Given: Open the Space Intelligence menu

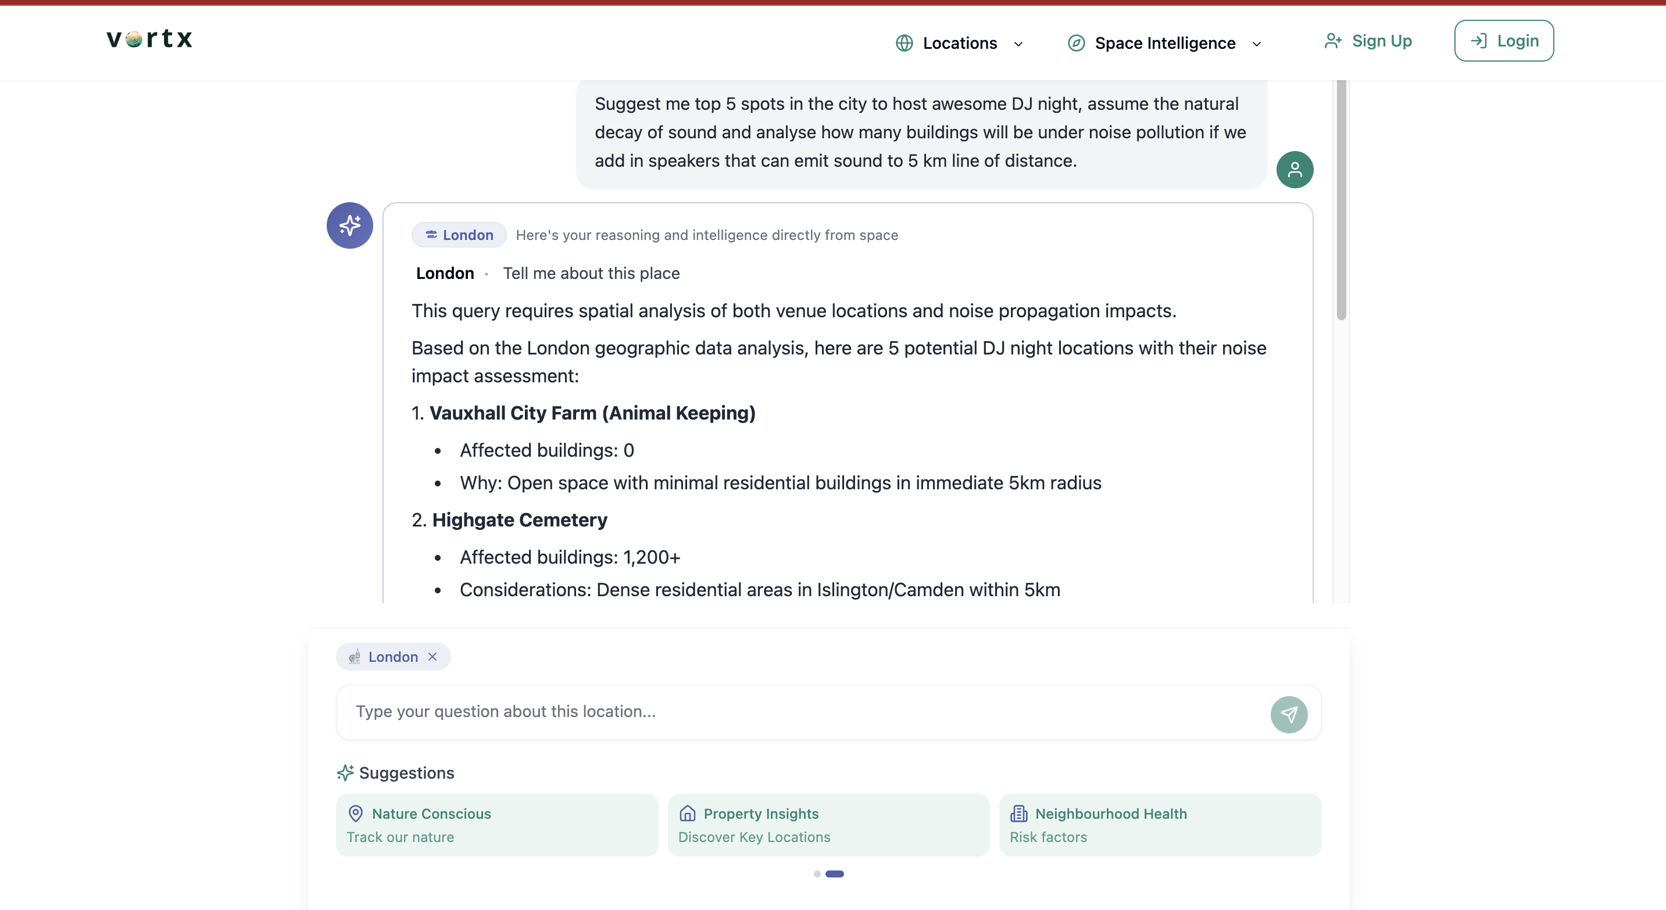Looking at the screenshot, I should coord(1165,42).
